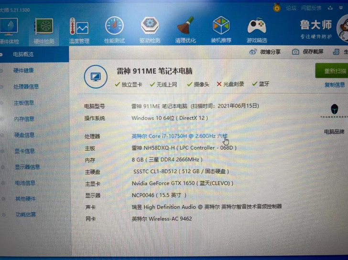Image resolution: width=348 pixels, height=260 pixels.
Task: Click the 鲁大师 monkey avatar
Action: pyautogui.click(x=343, y=29)
